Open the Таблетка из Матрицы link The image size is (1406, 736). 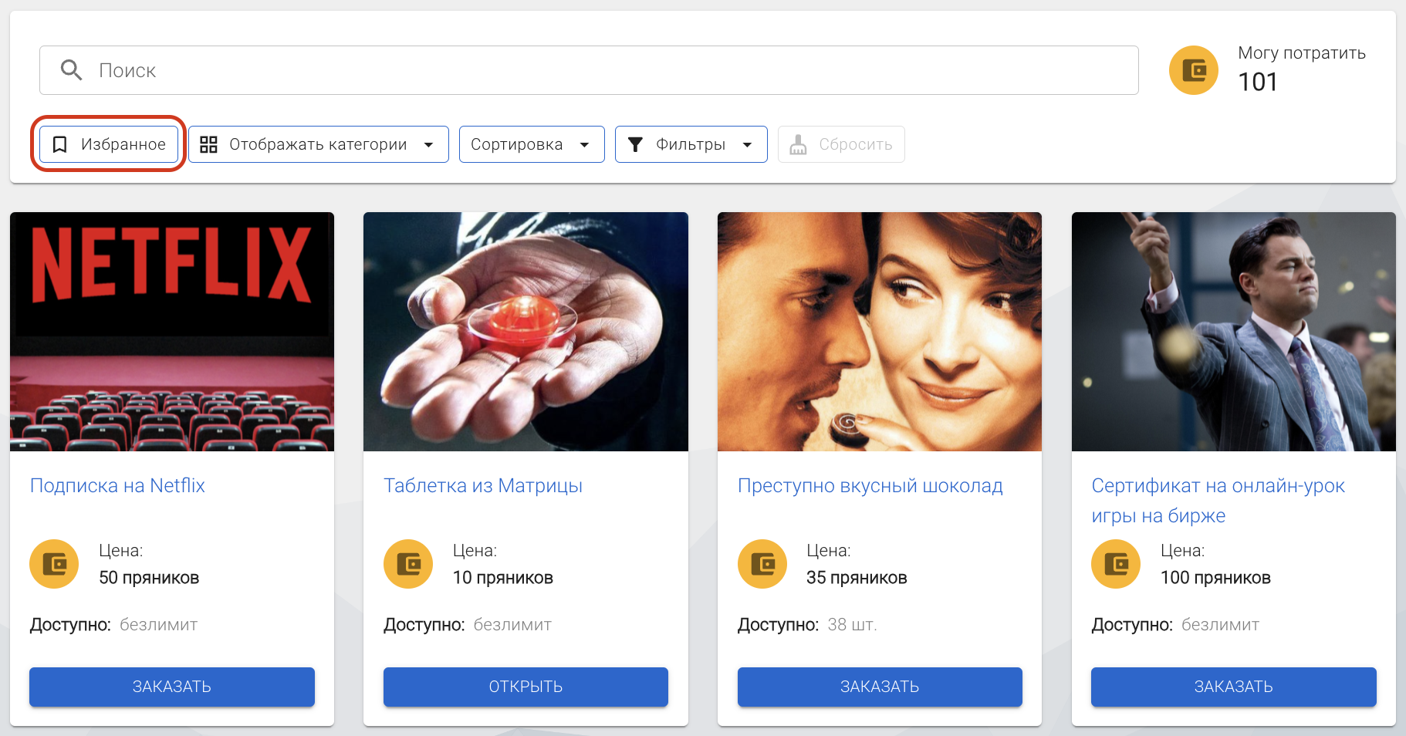click(x=483, y=485)
